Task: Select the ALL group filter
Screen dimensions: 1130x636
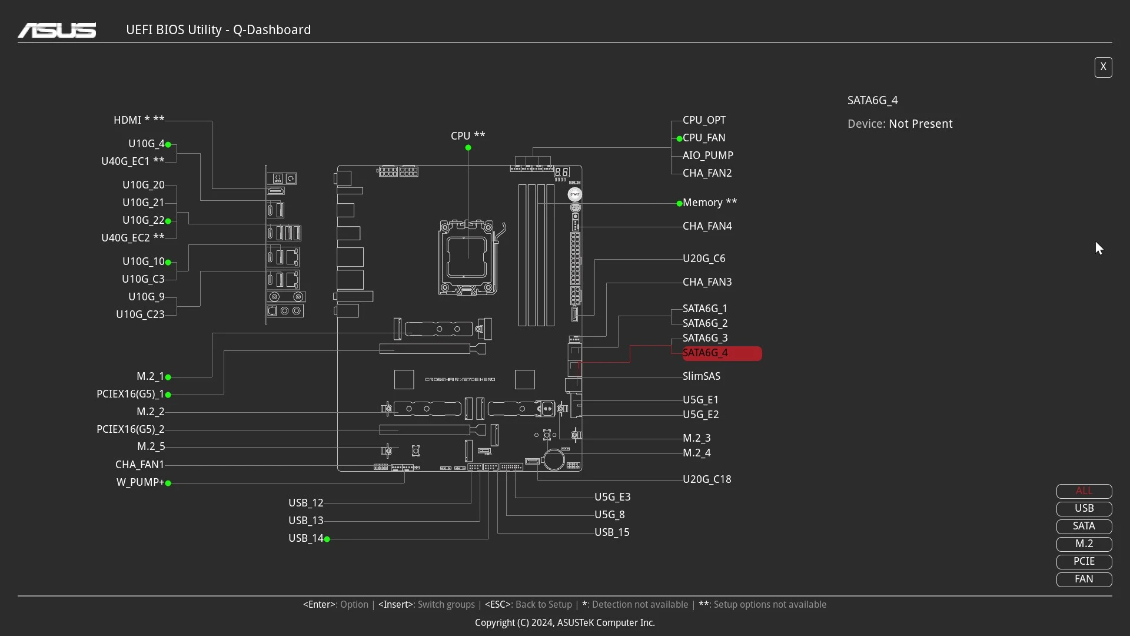Action: click(1084, 491)
